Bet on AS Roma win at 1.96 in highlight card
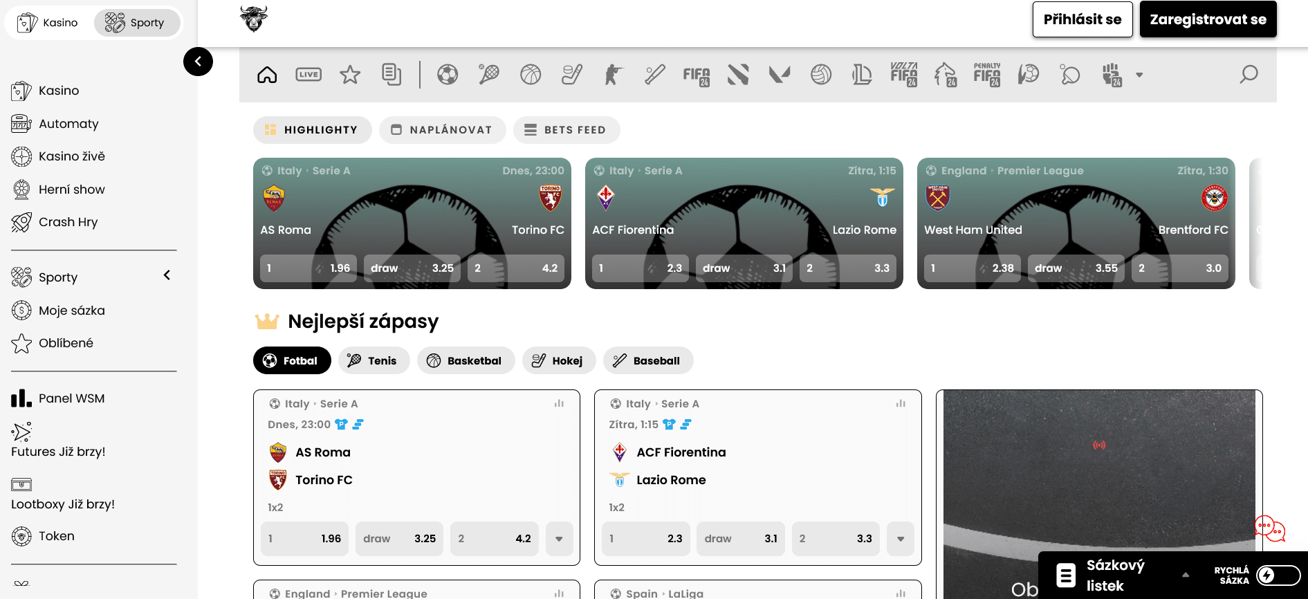The width and height of the screenshot is (1308, 599). click(x=308, y=268)
